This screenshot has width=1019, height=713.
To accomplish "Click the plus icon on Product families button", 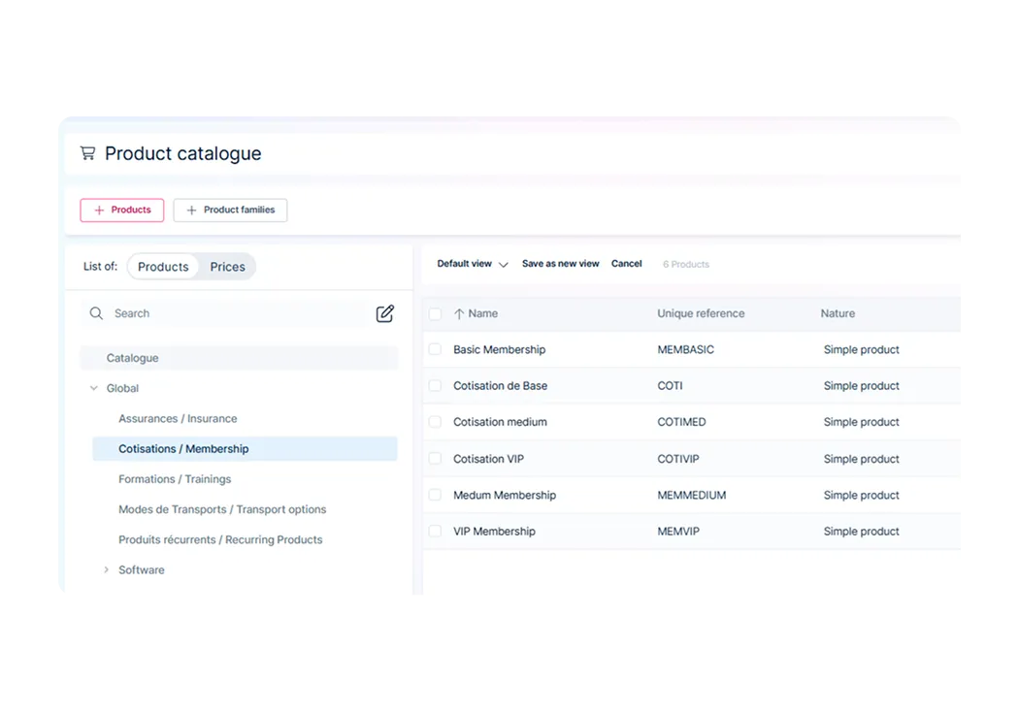I will (191, 211).
